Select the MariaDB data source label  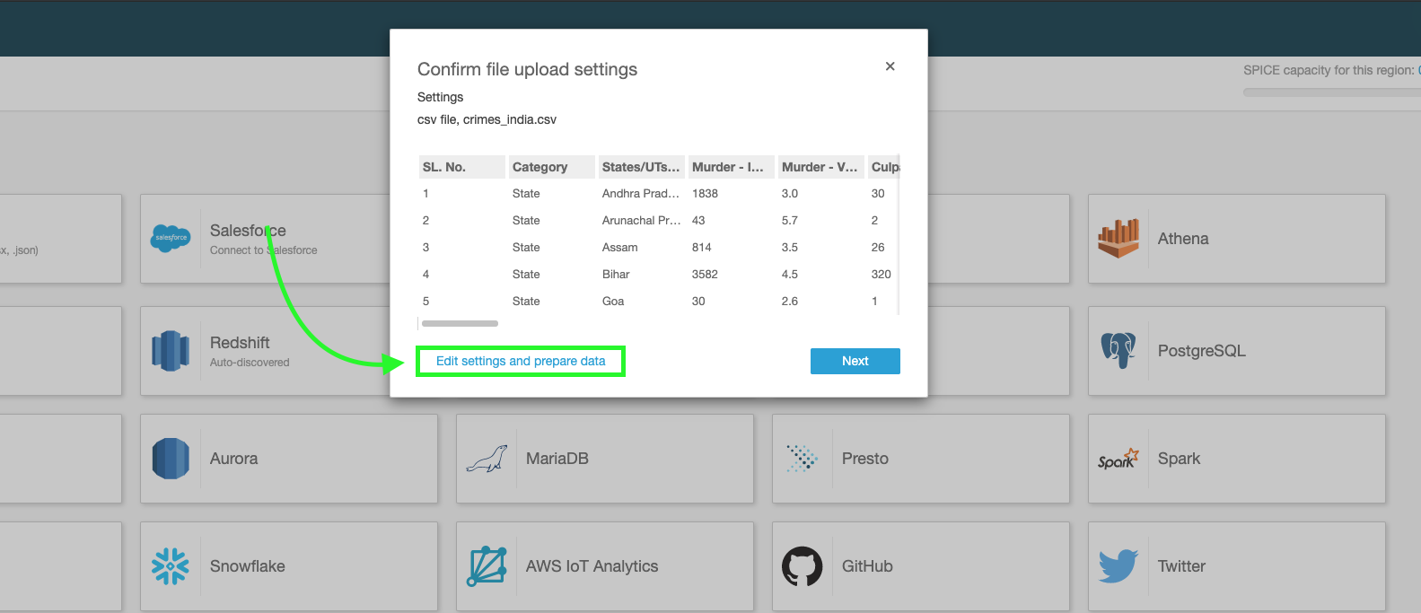[557, 459]
